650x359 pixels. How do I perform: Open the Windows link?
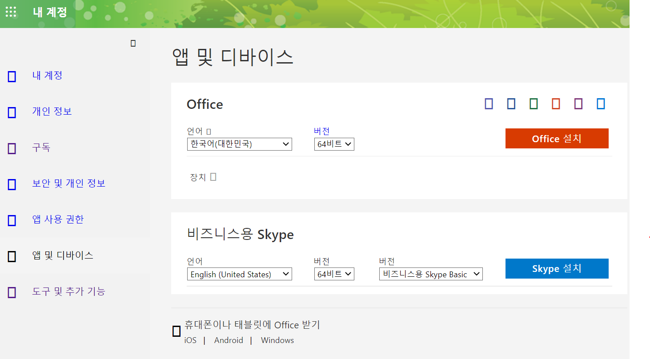click(x=277, y=340)
